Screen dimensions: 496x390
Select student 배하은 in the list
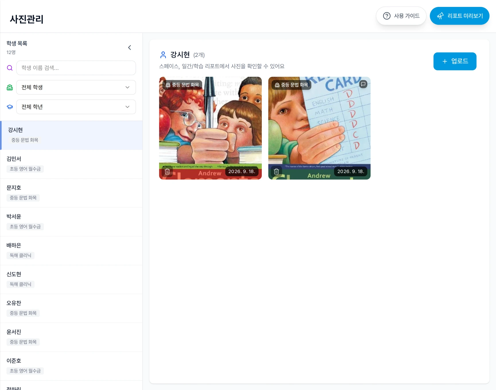(x=72, y=251)
